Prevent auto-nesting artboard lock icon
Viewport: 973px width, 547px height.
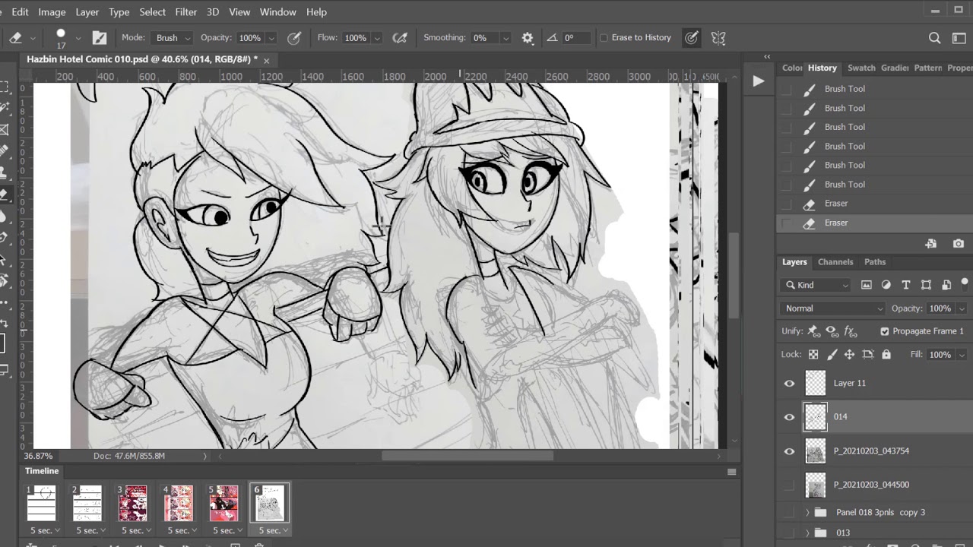pos(868,355)
